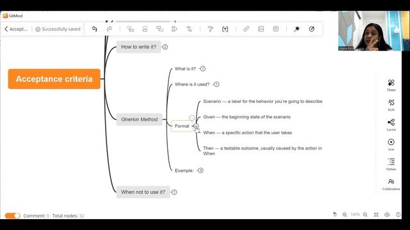Click the magnifier icon right of 100%
Image resolution: width=410 pixels, height=230 pixels.
tap(365, 215)
